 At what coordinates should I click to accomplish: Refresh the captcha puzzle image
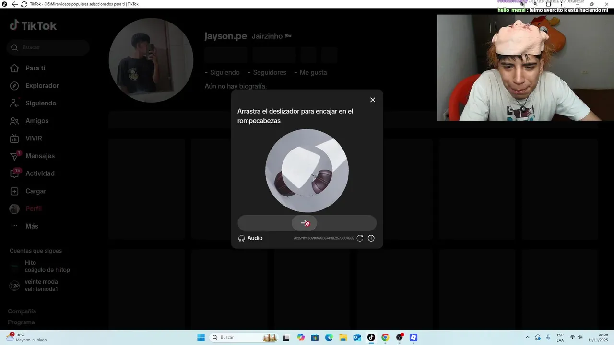click(360, 238)
